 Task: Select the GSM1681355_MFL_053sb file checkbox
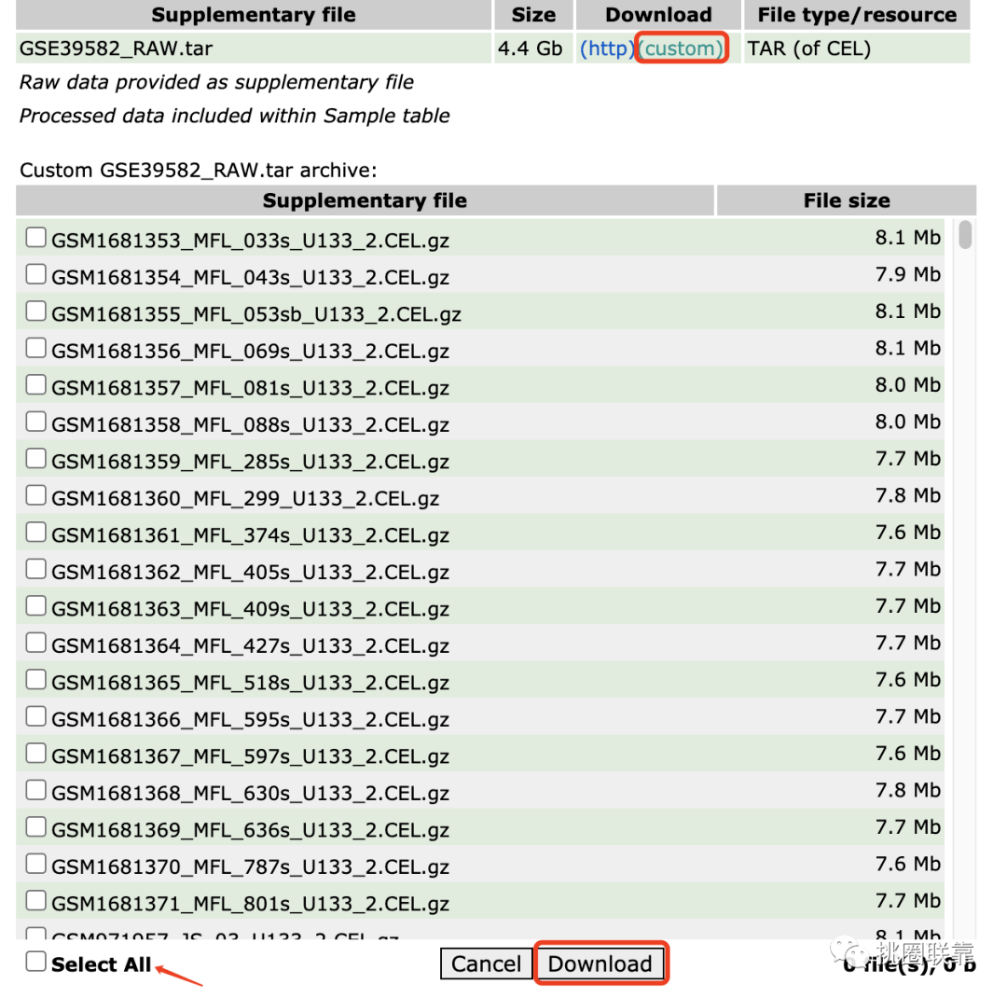click(36, 311)
